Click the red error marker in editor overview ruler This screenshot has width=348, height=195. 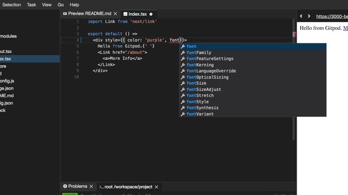pos(295,35)
